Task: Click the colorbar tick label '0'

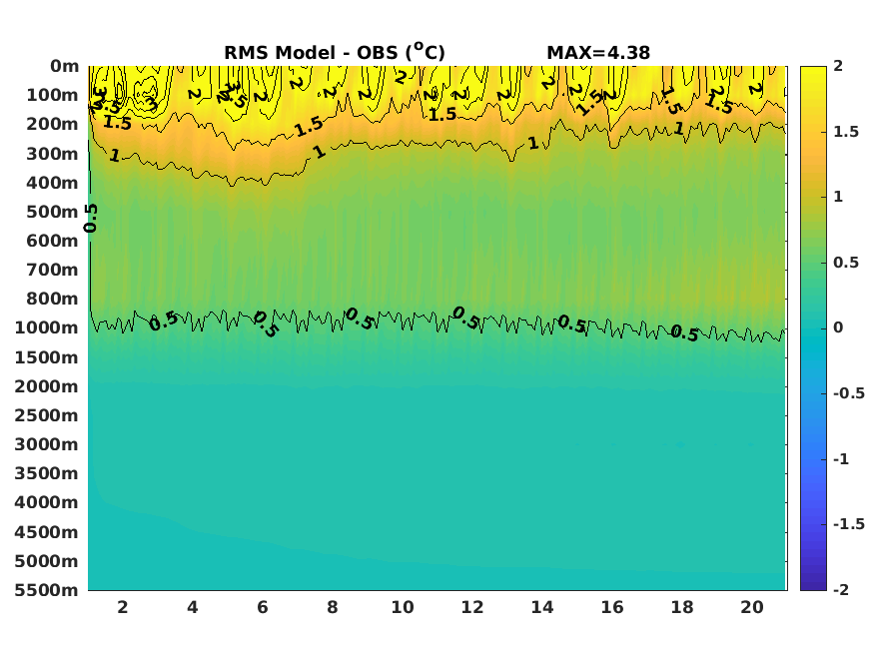Action: [x=838, y=327]
